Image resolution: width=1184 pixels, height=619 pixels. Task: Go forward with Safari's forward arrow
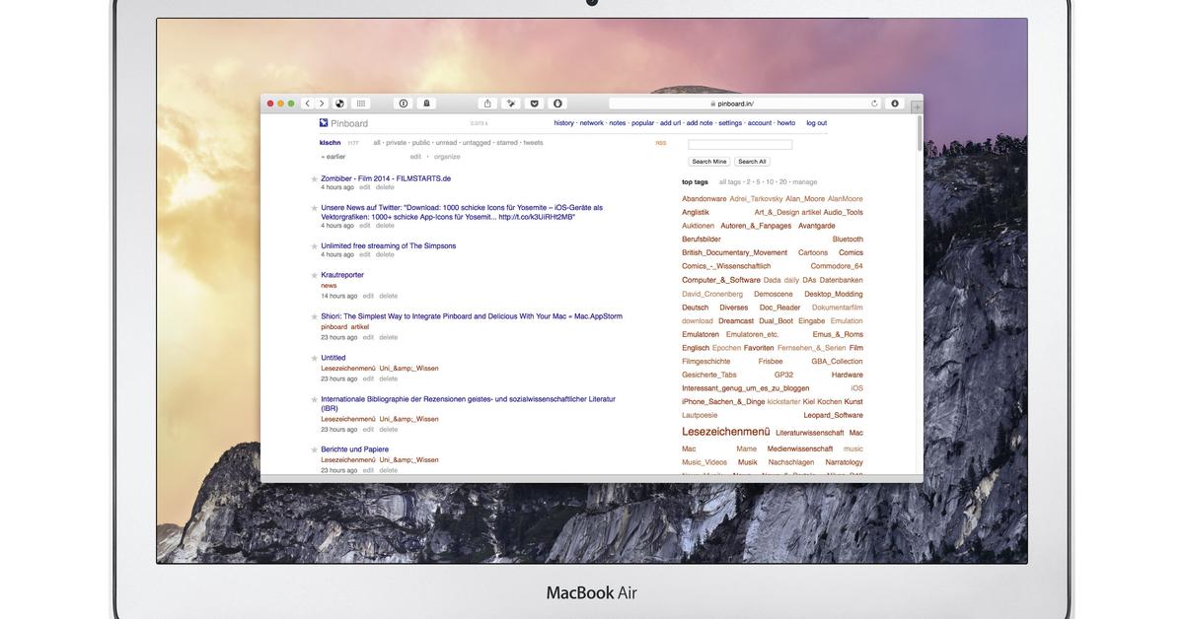click(322, 103)
